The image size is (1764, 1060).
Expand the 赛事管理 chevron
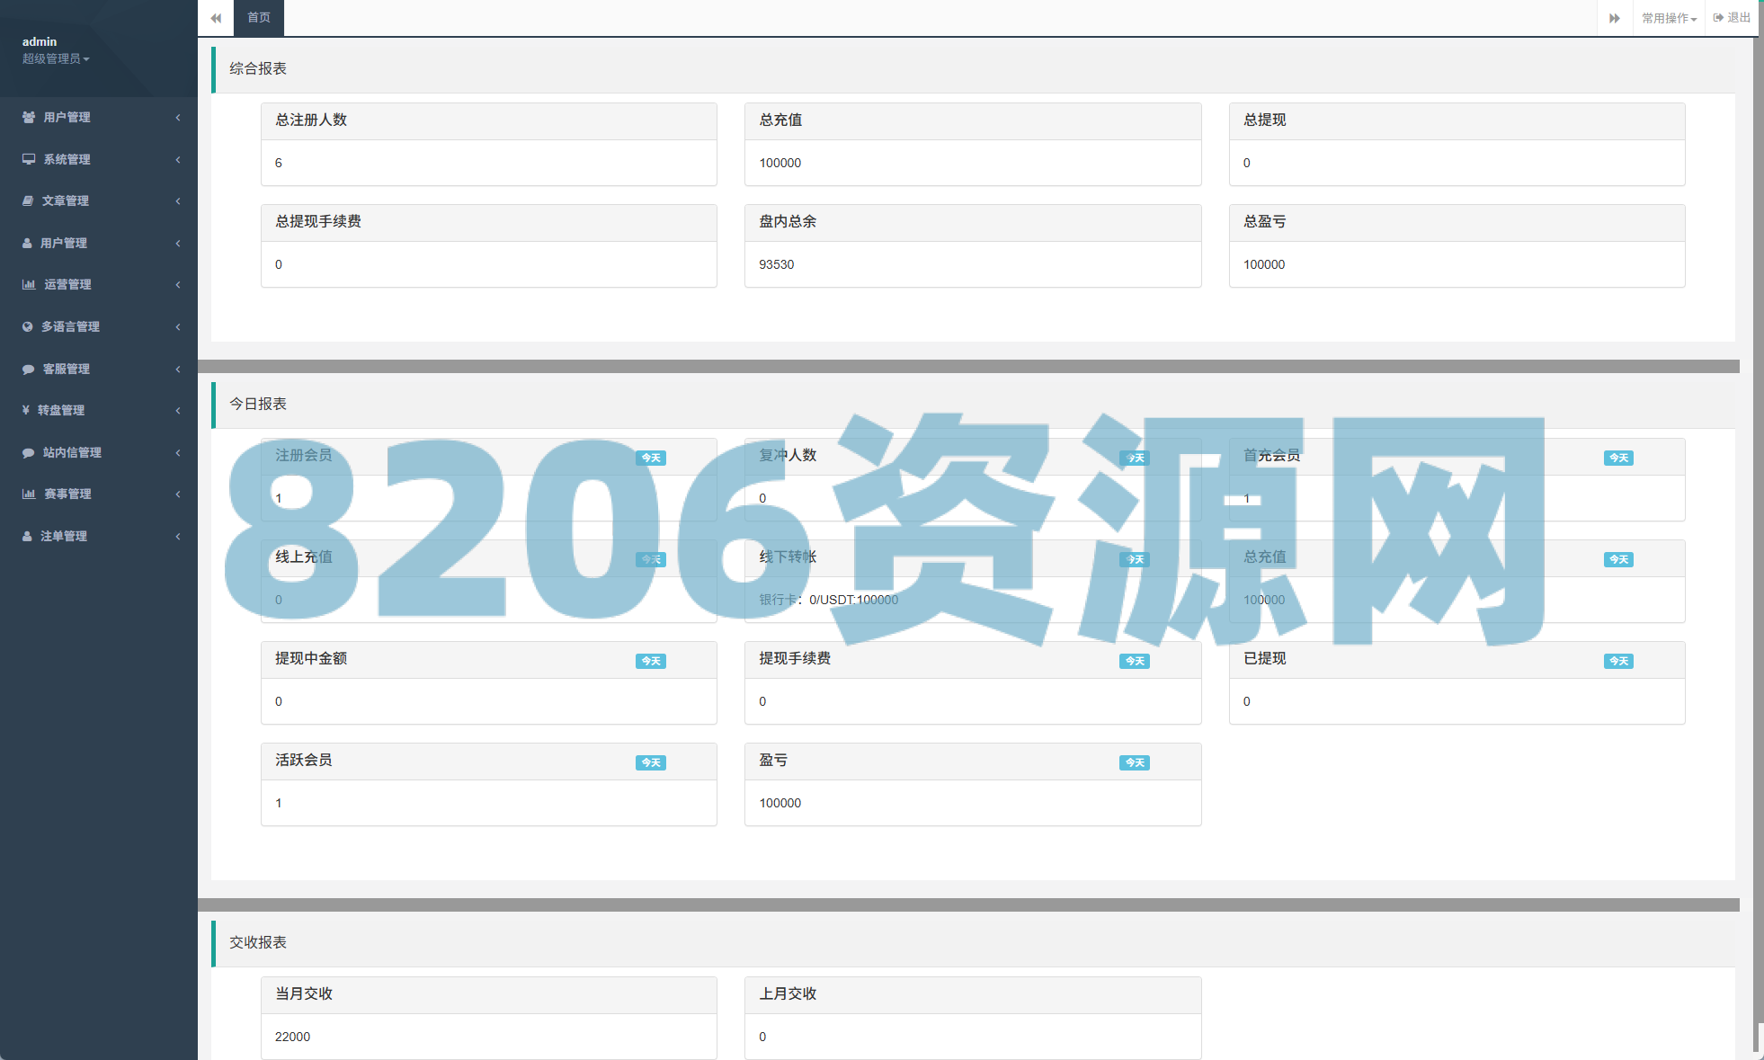pos(178,494)
